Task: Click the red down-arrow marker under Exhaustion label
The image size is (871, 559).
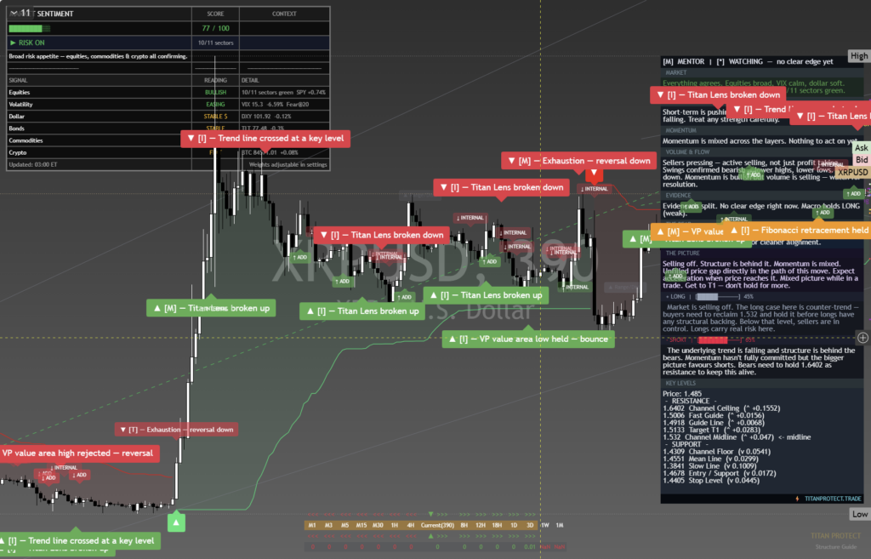Action: coord(594,174)
